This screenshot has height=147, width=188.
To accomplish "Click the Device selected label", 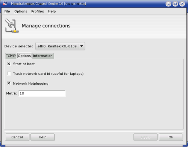I will pos(19,46).
